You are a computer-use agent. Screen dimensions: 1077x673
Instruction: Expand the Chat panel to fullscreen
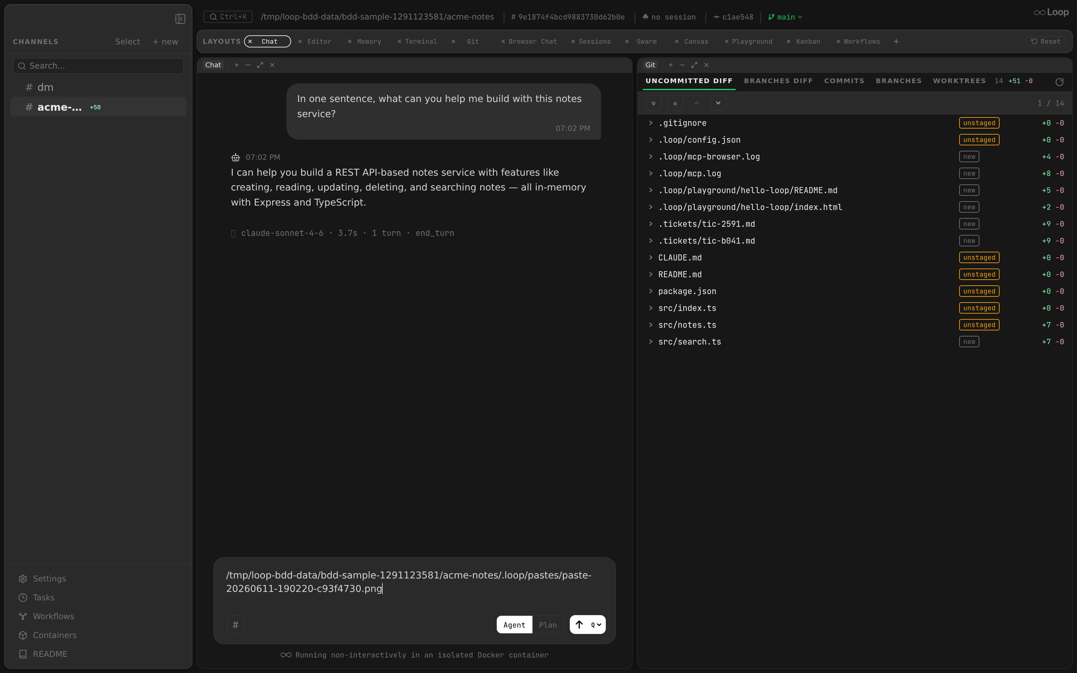coord(260,65)
